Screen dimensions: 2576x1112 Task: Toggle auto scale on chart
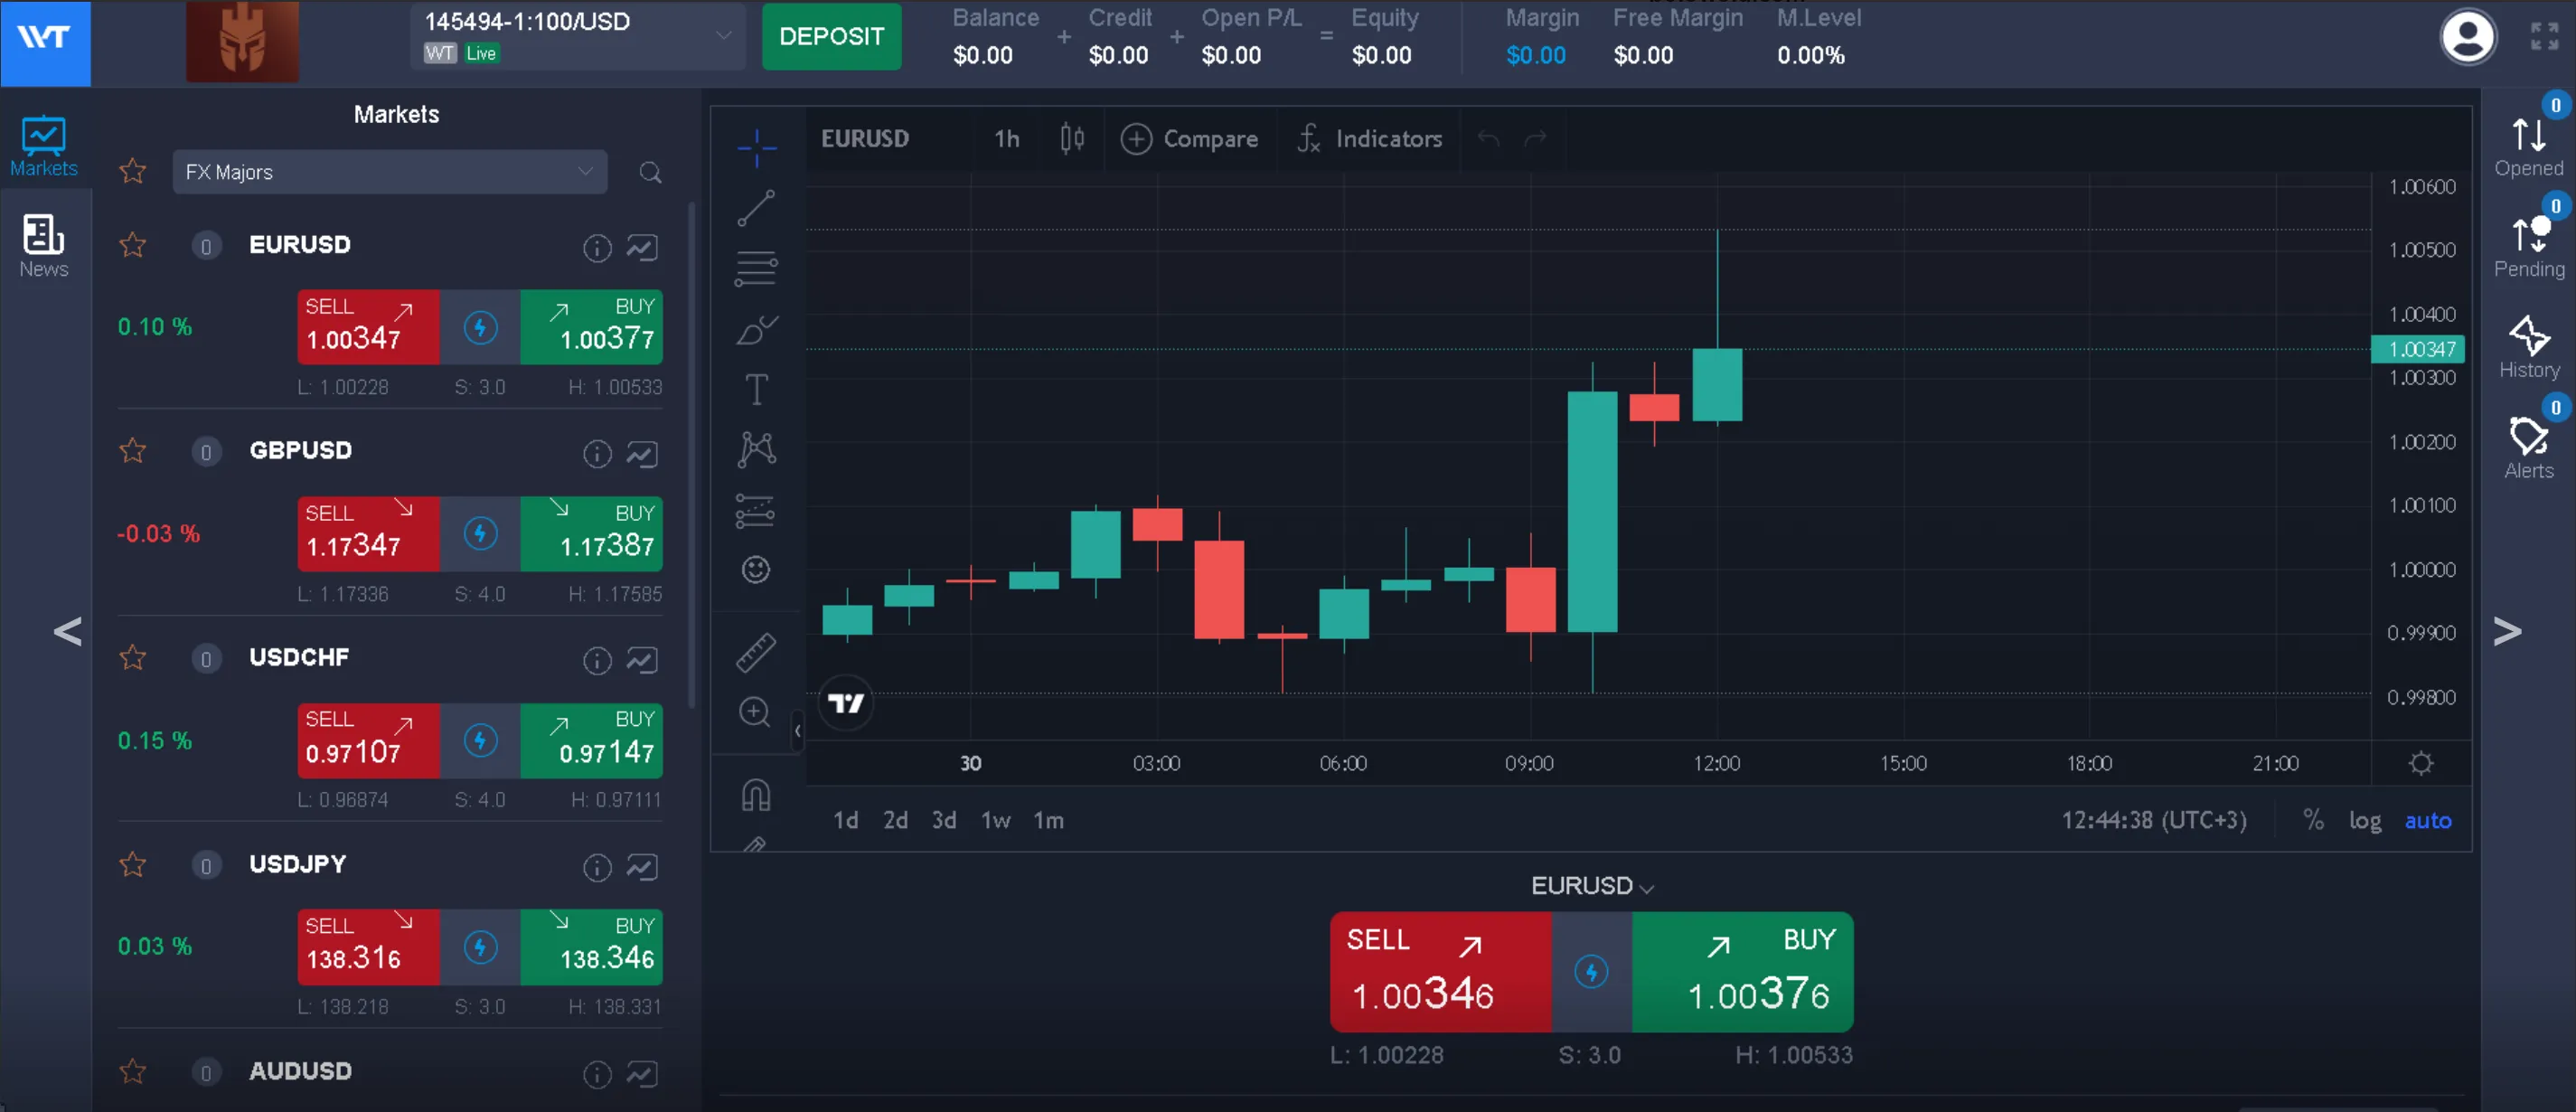pyautogui.click(x=2428, y=821)
